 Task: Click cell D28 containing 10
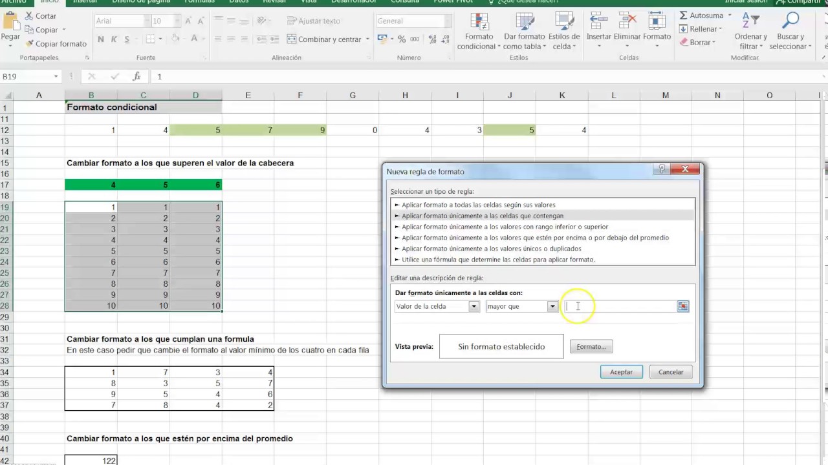196,305
